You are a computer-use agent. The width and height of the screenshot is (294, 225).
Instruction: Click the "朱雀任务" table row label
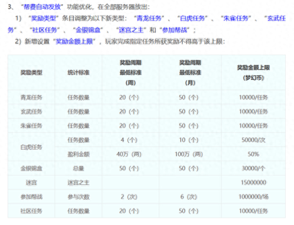[31, 126]
